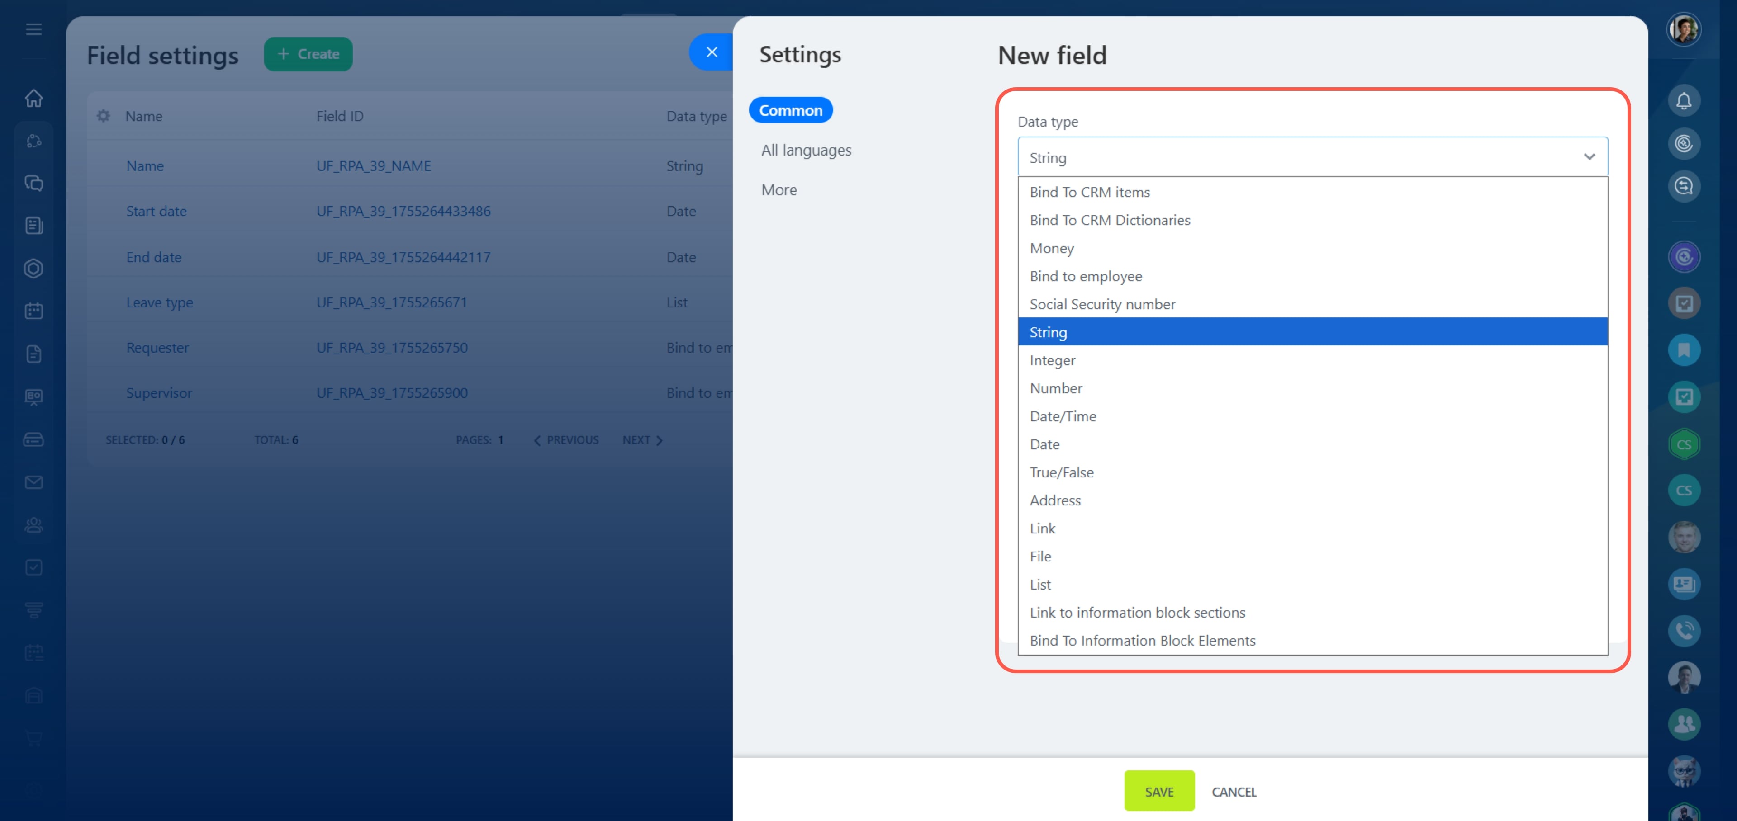The width and height of the screenshot is (1737, 821).
Task: Select the List data type option
Action: [1040, 585]
